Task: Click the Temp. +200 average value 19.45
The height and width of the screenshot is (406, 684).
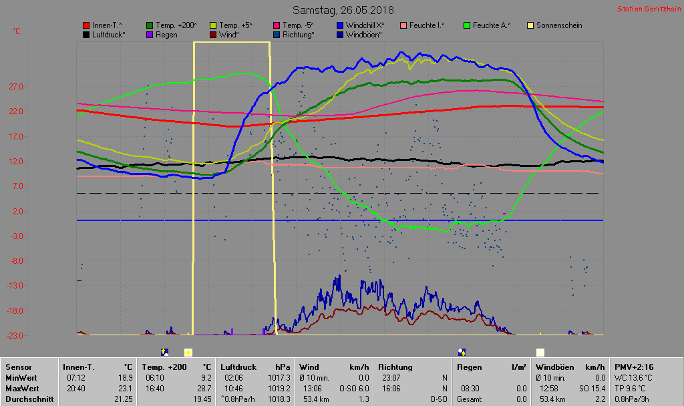Action: 202,399
